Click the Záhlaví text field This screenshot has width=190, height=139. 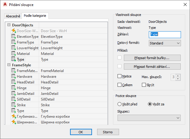point(165,35)
